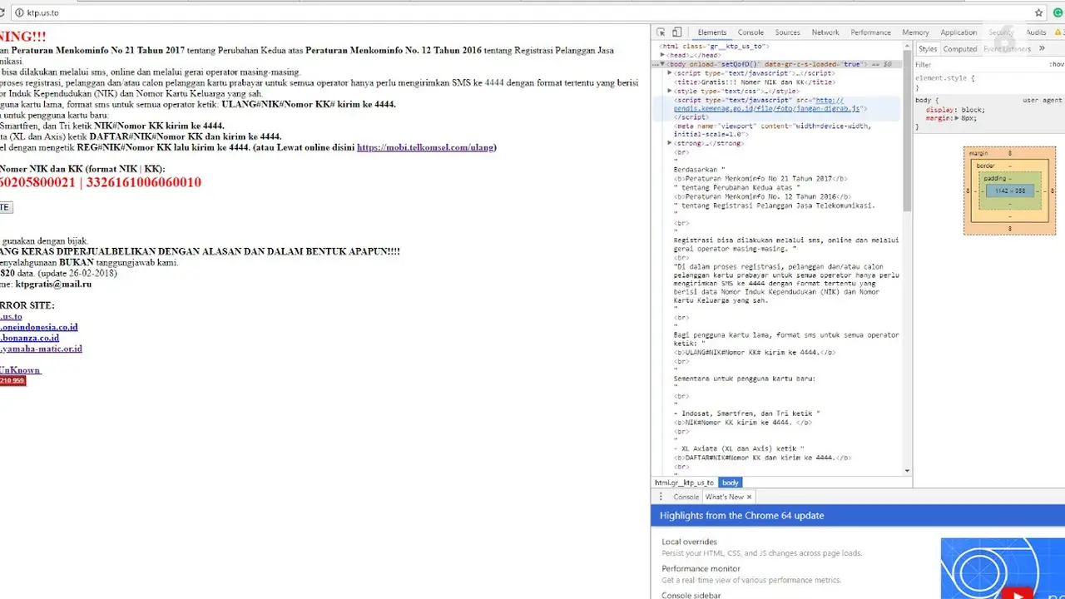Collapse the body element node

662,64
